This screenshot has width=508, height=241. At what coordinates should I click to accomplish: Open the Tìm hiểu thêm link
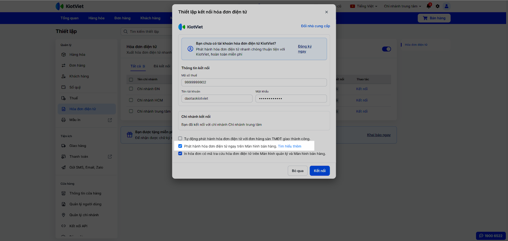pyautogui.click(x=290, y=146)
